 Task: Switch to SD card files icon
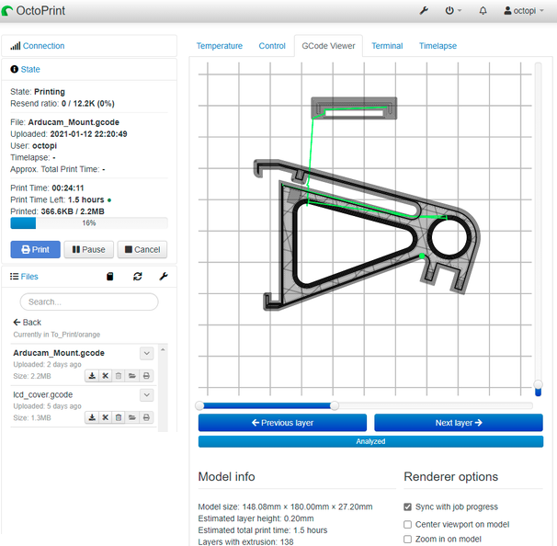point(110,277)
